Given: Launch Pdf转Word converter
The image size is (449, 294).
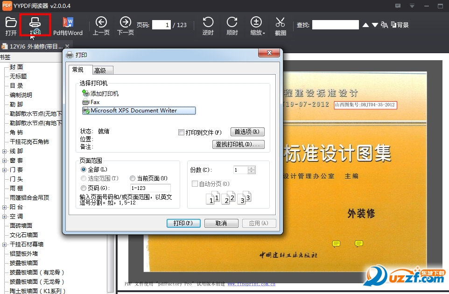Looking at the screenshot, I should 68,26.
